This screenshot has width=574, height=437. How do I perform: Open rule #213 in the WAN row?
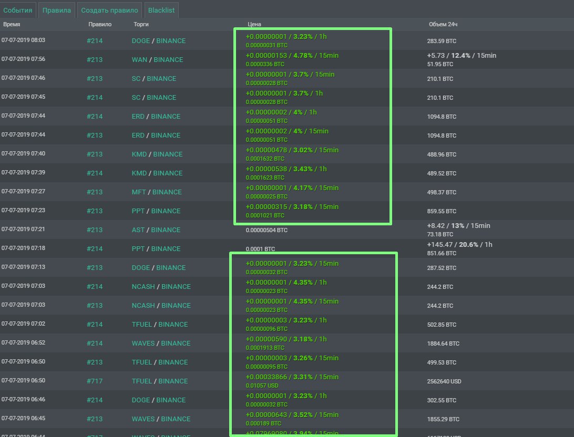95,59
